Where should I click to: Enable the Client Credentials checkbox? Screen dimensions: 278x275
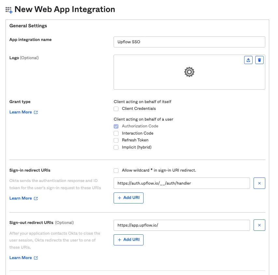pos(116,109)
